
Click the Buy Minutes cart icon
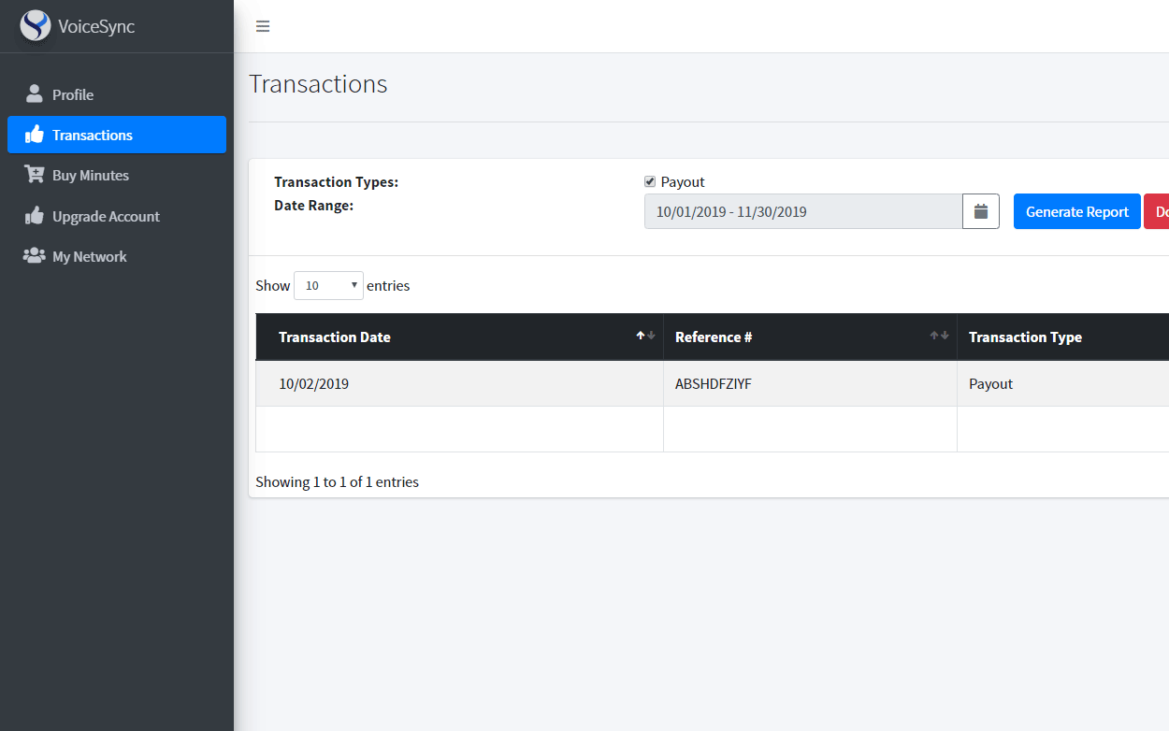pyautogui.click(x=35, y=175)
